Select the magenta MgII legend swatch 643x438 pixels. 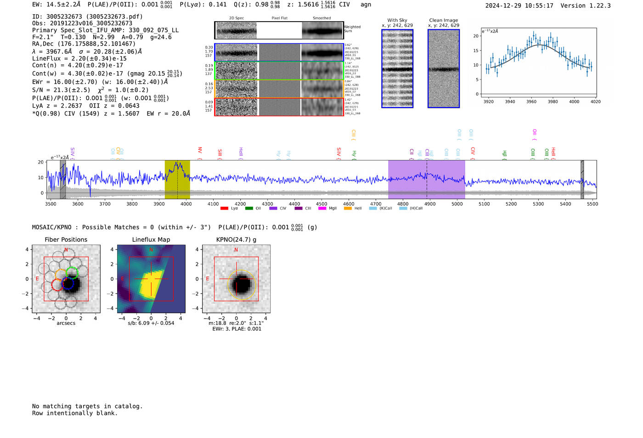[x=323, y=208]
